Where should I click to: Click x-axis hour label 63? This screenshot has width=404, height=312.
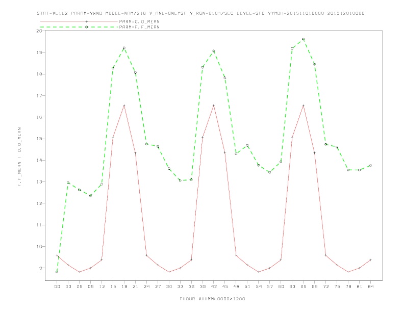tap(292, 287)
